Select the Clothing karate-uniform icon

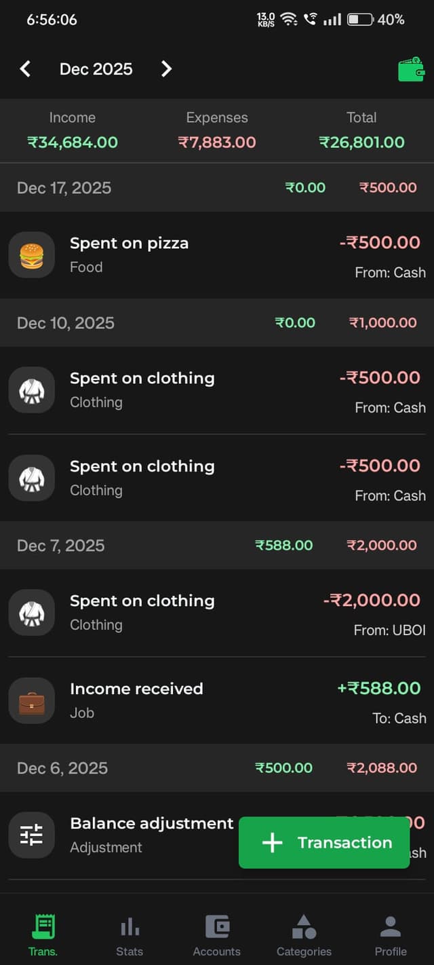tap(31, 390)
